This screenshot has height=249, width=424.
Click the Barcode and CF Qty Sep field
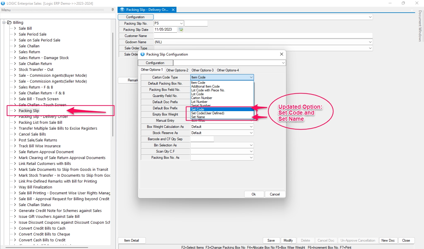click(x=202, y=139)
